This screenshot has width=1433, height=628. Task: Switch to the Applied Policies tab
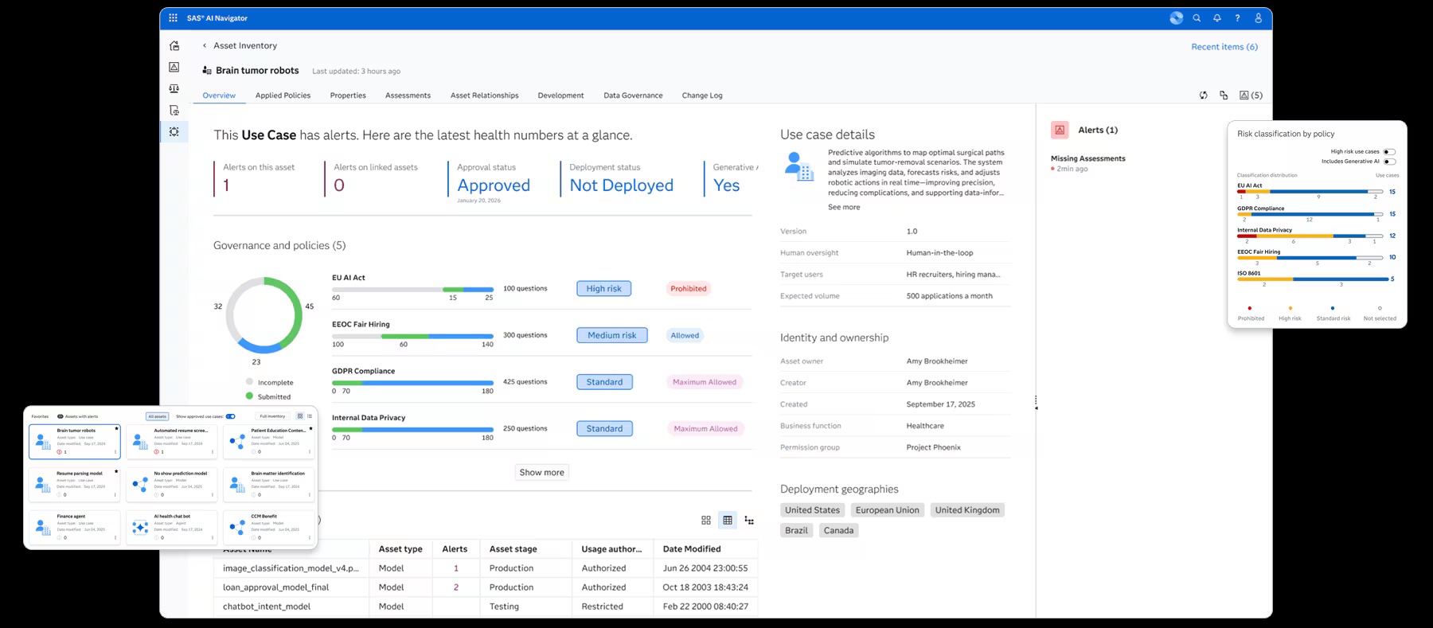(283, 96)
